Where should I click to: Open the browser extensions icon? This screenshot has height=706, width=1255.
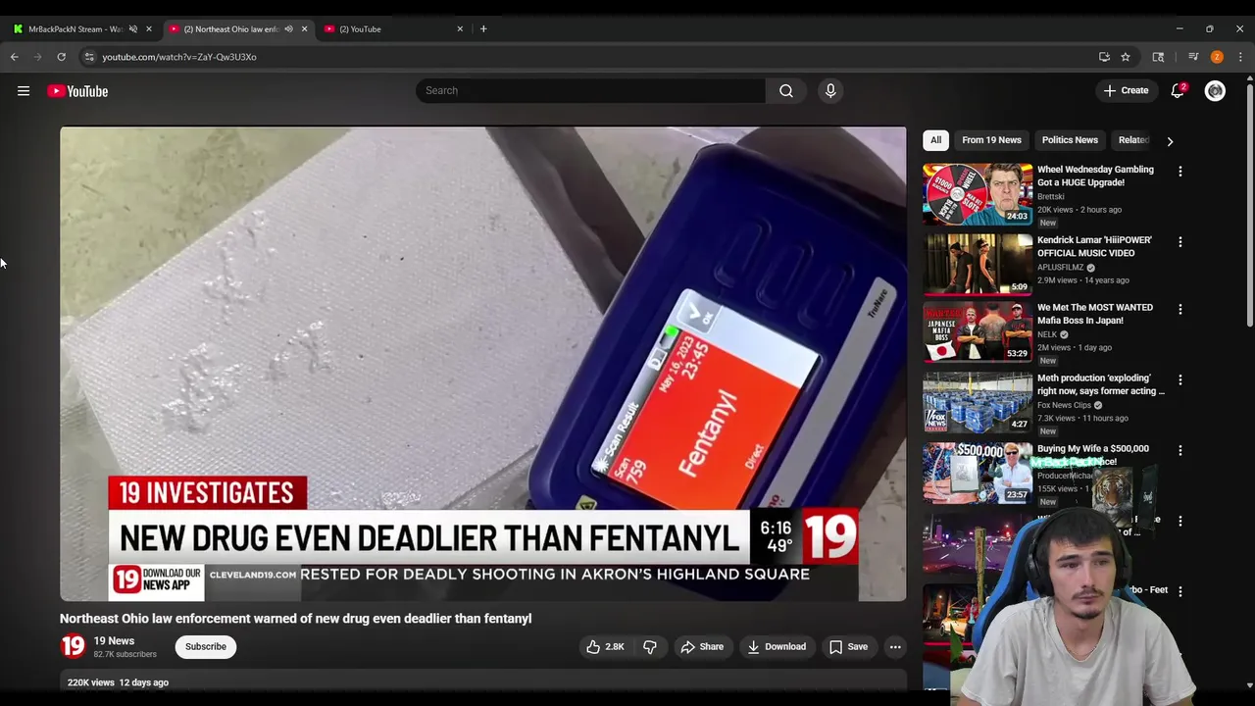(x=1158, y=57)
